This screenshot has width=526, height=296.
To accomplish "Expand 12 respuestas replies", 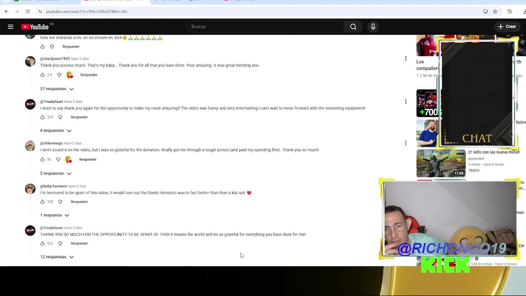I will point(57,257).
